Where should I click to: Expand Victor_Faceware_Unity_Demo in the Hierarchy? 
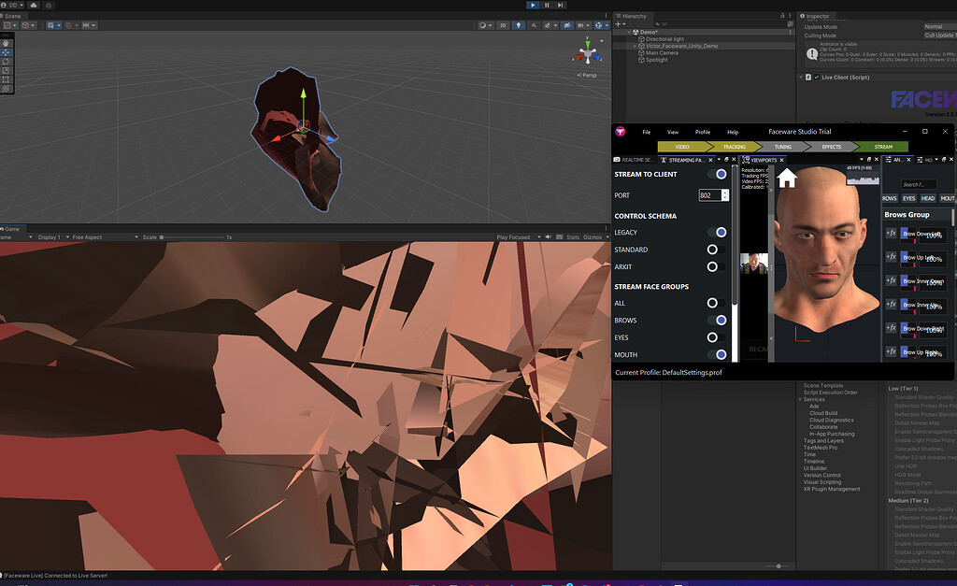pos(635,45)
